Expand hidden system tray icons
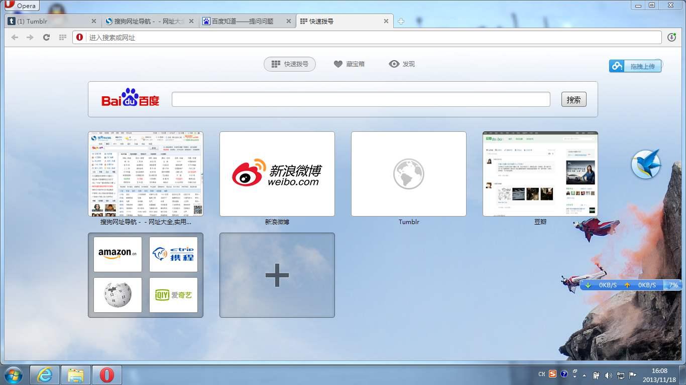 pos(584,374)
